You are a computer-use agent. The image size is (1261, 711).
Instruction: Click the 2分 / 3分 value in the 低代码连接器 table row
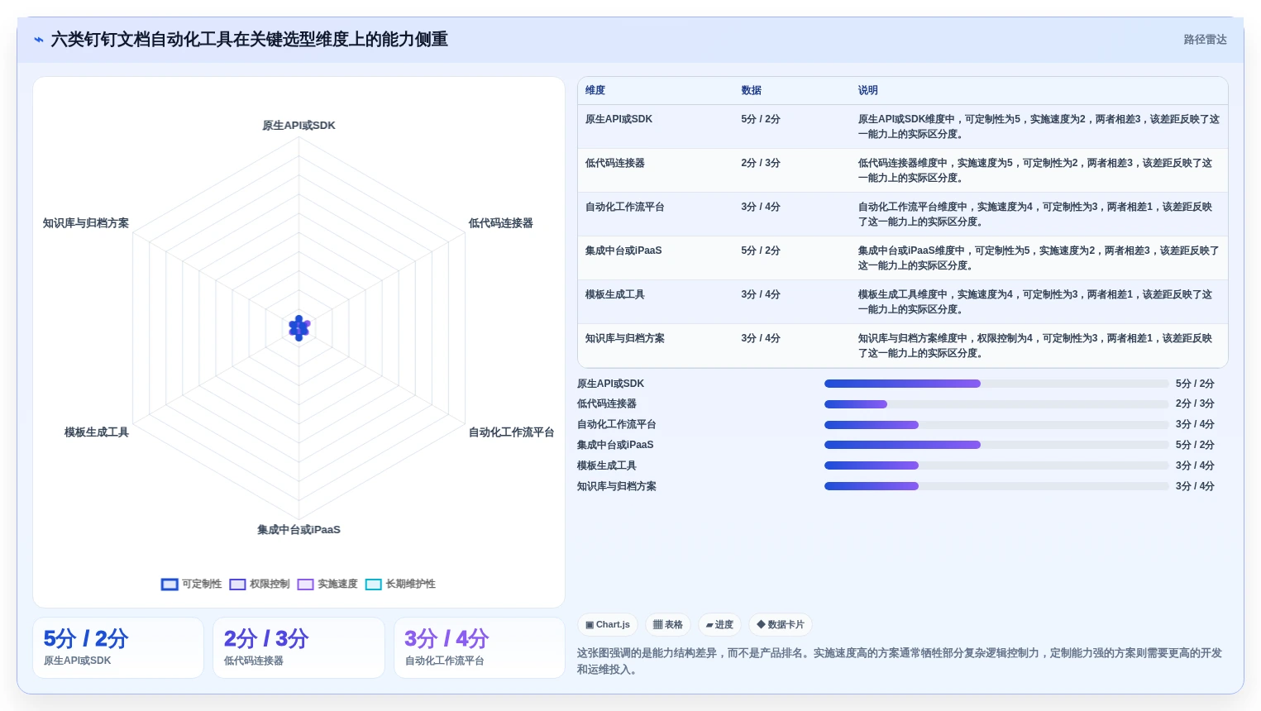761,163
